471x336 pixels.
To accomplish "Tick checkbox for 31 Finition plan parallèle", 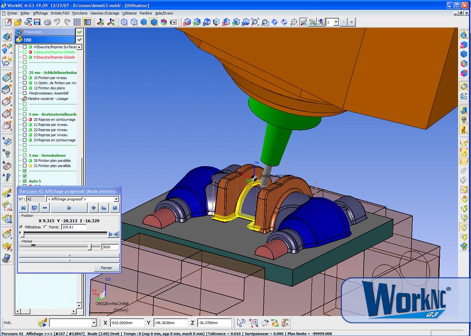I will pyautogui.click(x=25, y=166).
